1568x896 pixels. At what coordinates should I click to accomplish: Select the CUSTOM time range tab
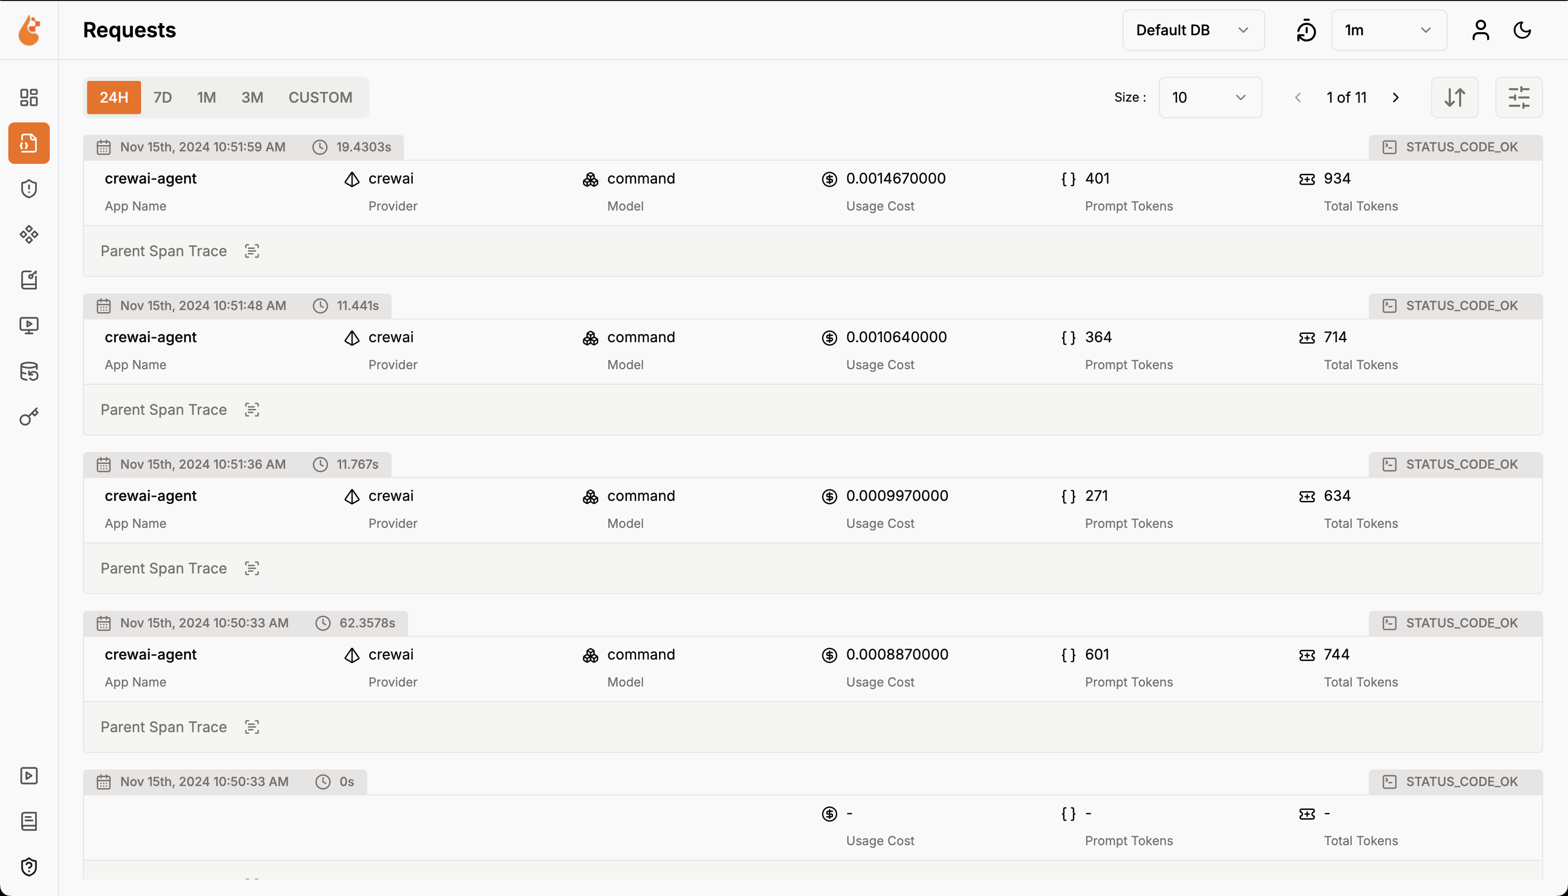320,97
